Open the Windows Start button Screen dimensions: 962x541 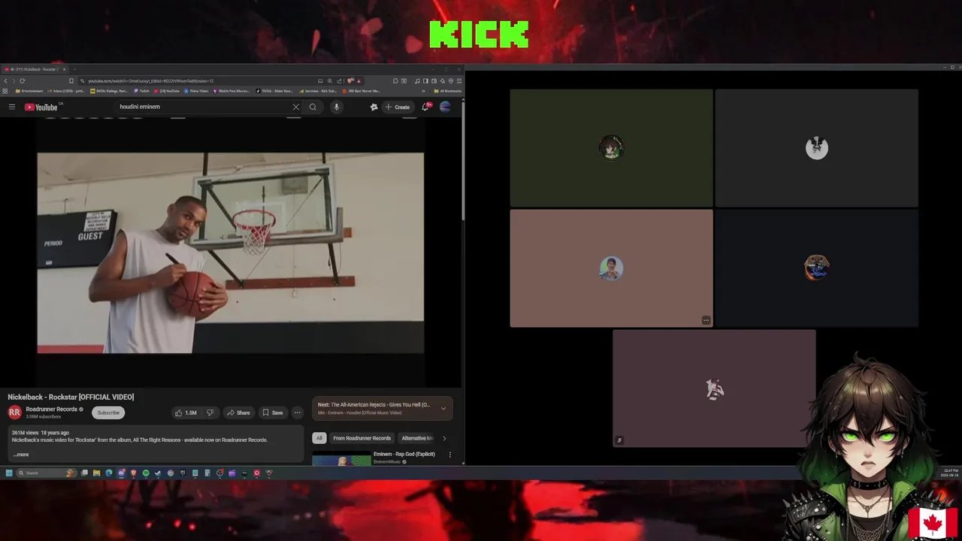[x=9, y=473]
